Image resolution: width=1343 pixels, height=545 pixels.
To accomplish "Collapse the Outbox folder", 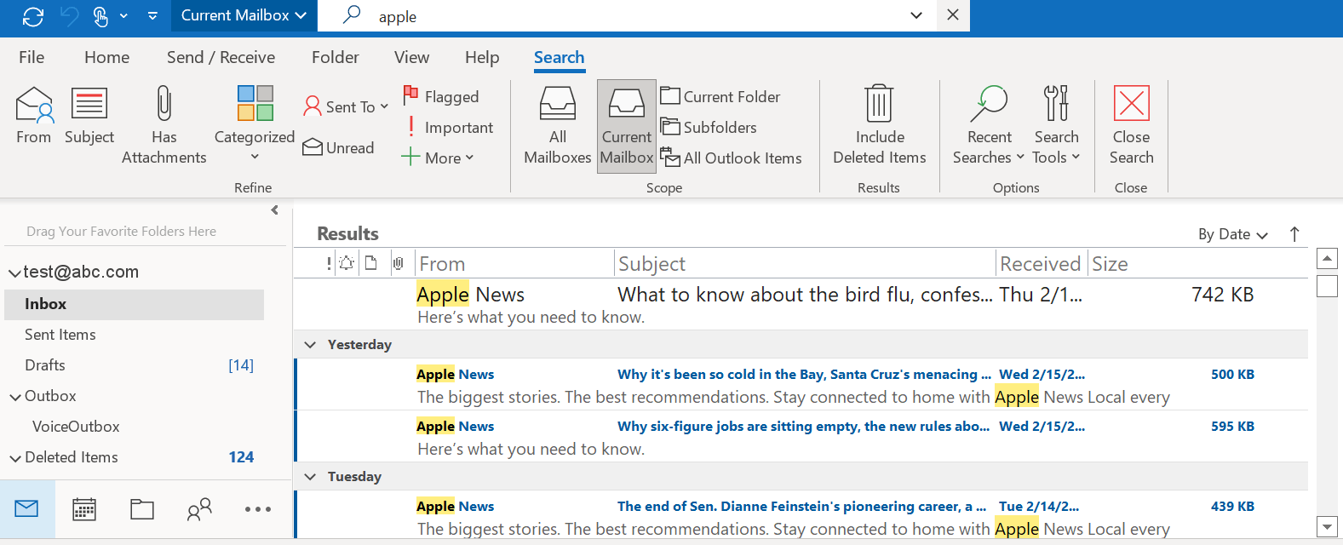I will (15, 397).
